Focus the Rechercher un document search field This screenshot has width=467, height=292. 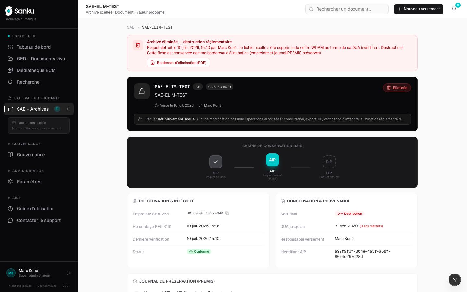coord(347,9)
